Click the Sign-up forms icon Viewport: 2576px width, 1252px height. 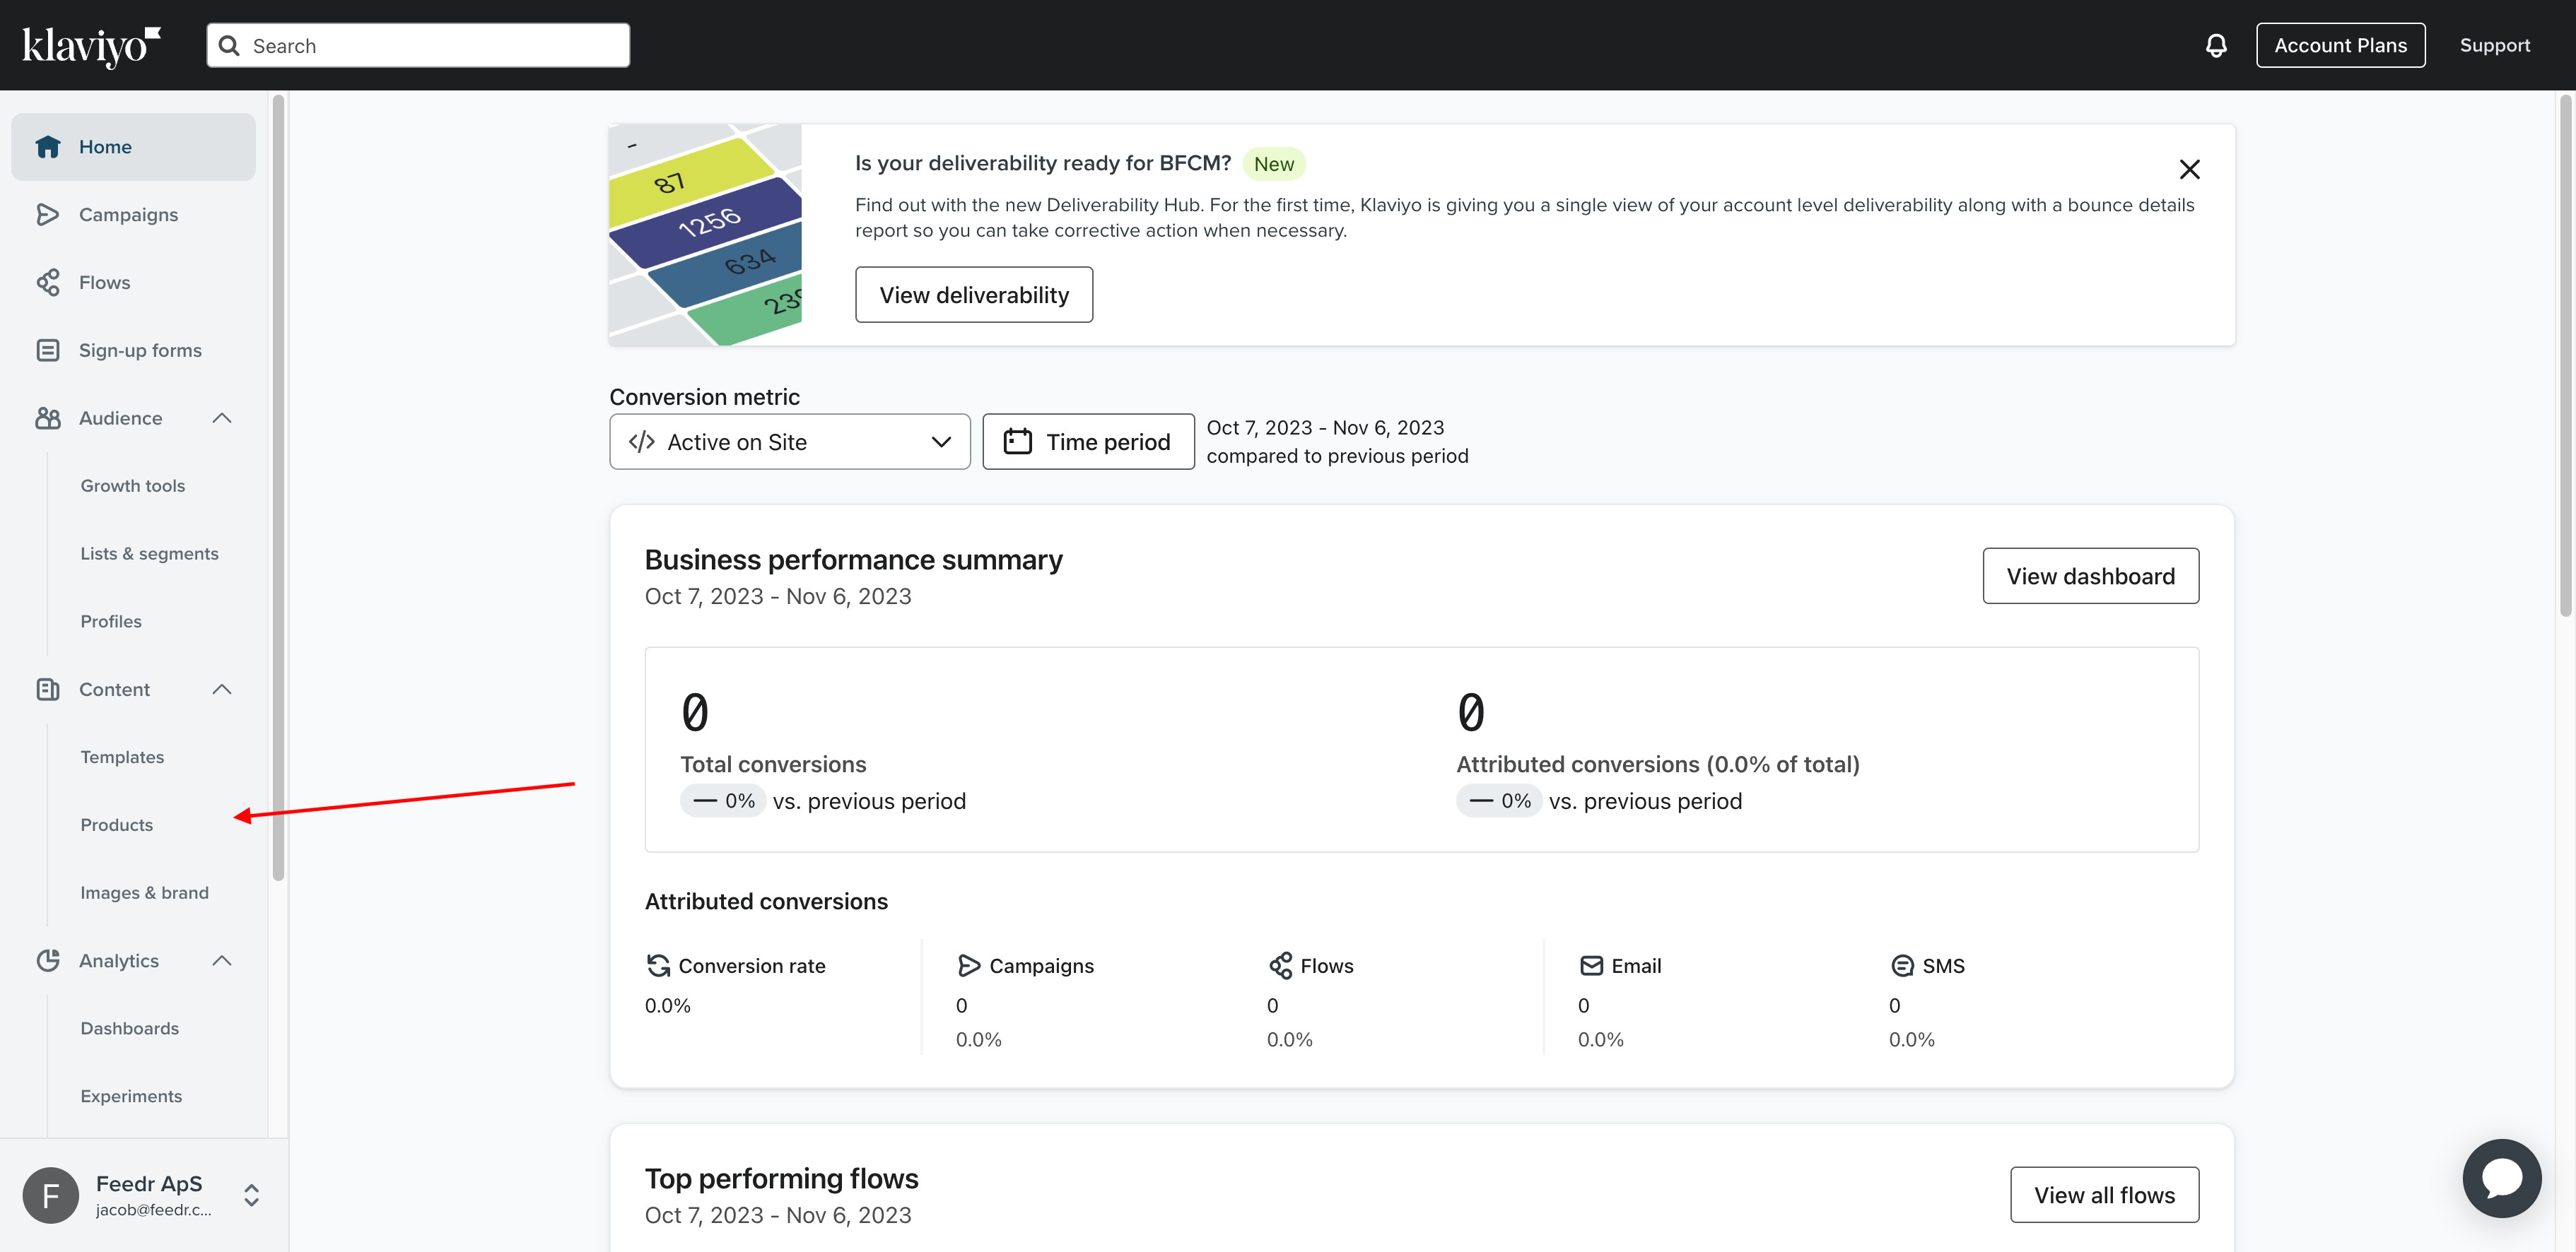[47, 350]
